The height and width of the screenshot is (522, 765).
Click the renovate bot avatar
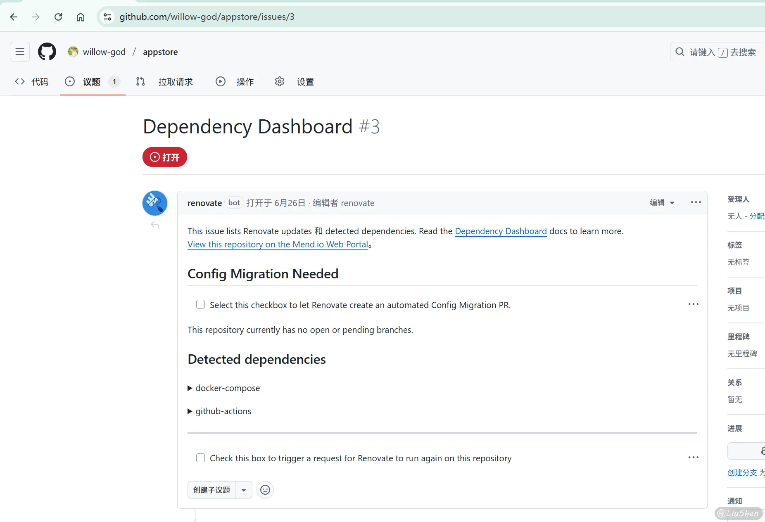[155, 203]
